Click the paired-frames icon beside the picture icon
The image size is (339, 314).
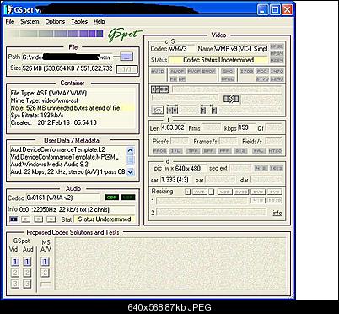[x=172, y=110]
